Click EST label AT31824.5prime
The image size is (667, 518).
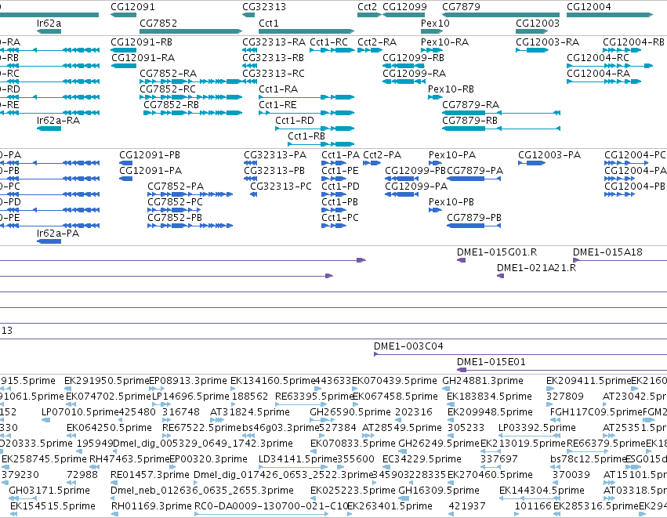(250, 412)
